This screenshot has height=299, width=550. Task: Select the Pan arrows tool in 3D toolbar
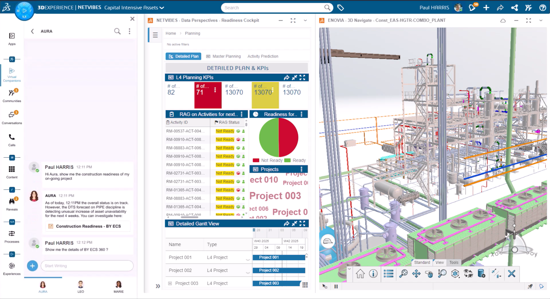(x=416, y=274)
